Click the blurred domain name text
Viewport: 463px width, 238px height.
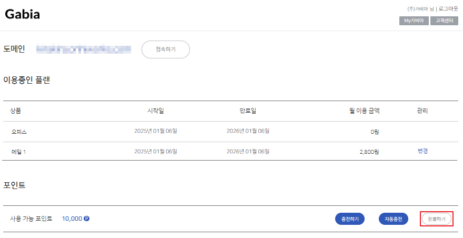(x=83, y=49)
